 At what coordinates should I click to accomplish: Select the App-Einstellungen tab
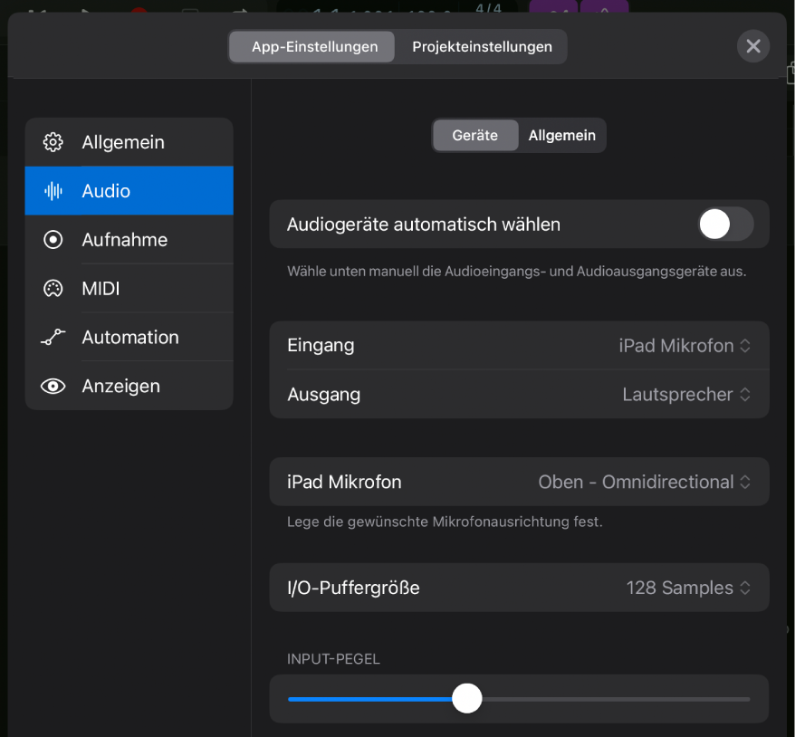click(x=314, y=47)
